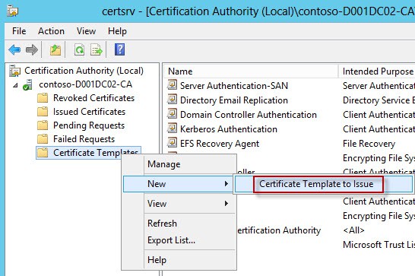Click the Server Authentication-SAN template icon

point(172,85)
